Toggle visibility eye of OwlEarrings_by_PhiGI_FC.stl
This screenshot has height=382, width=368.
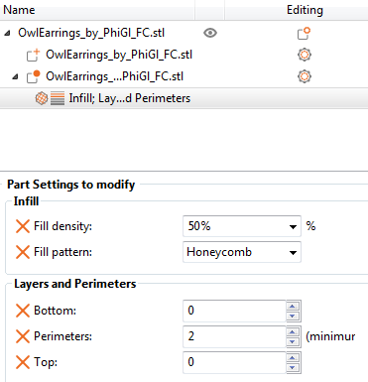[210, 33]
